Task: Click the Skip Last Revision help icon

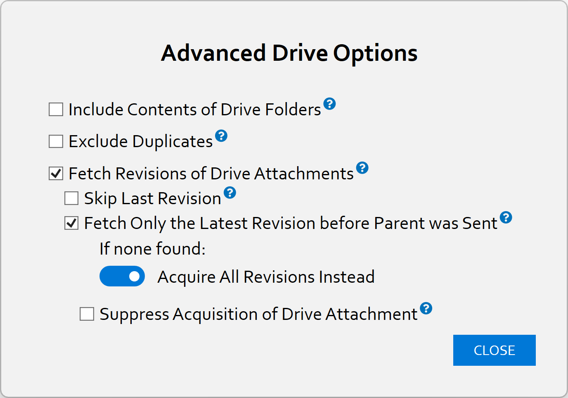Action: [230, 193]
